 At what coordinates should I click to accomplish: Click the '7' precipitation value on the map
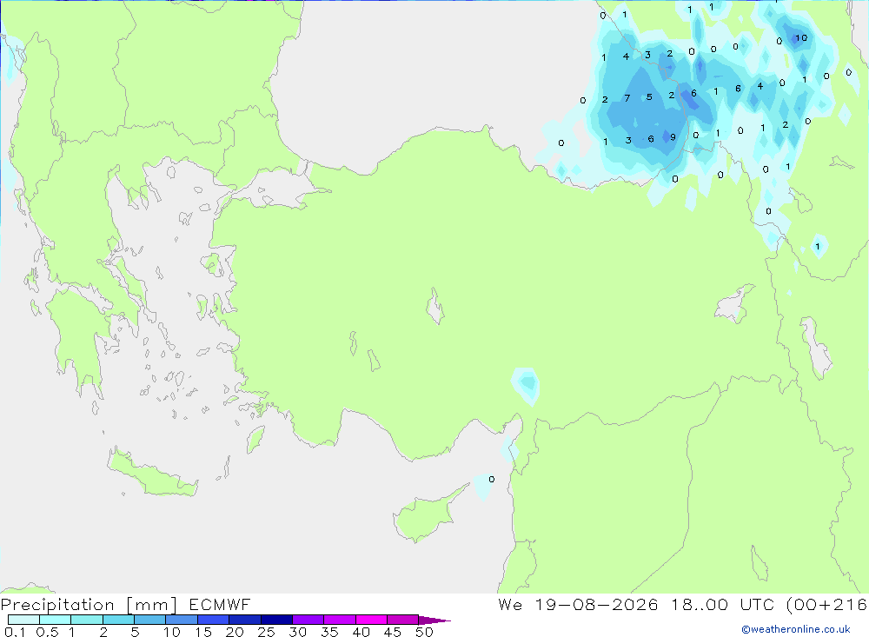click(627, 98)
